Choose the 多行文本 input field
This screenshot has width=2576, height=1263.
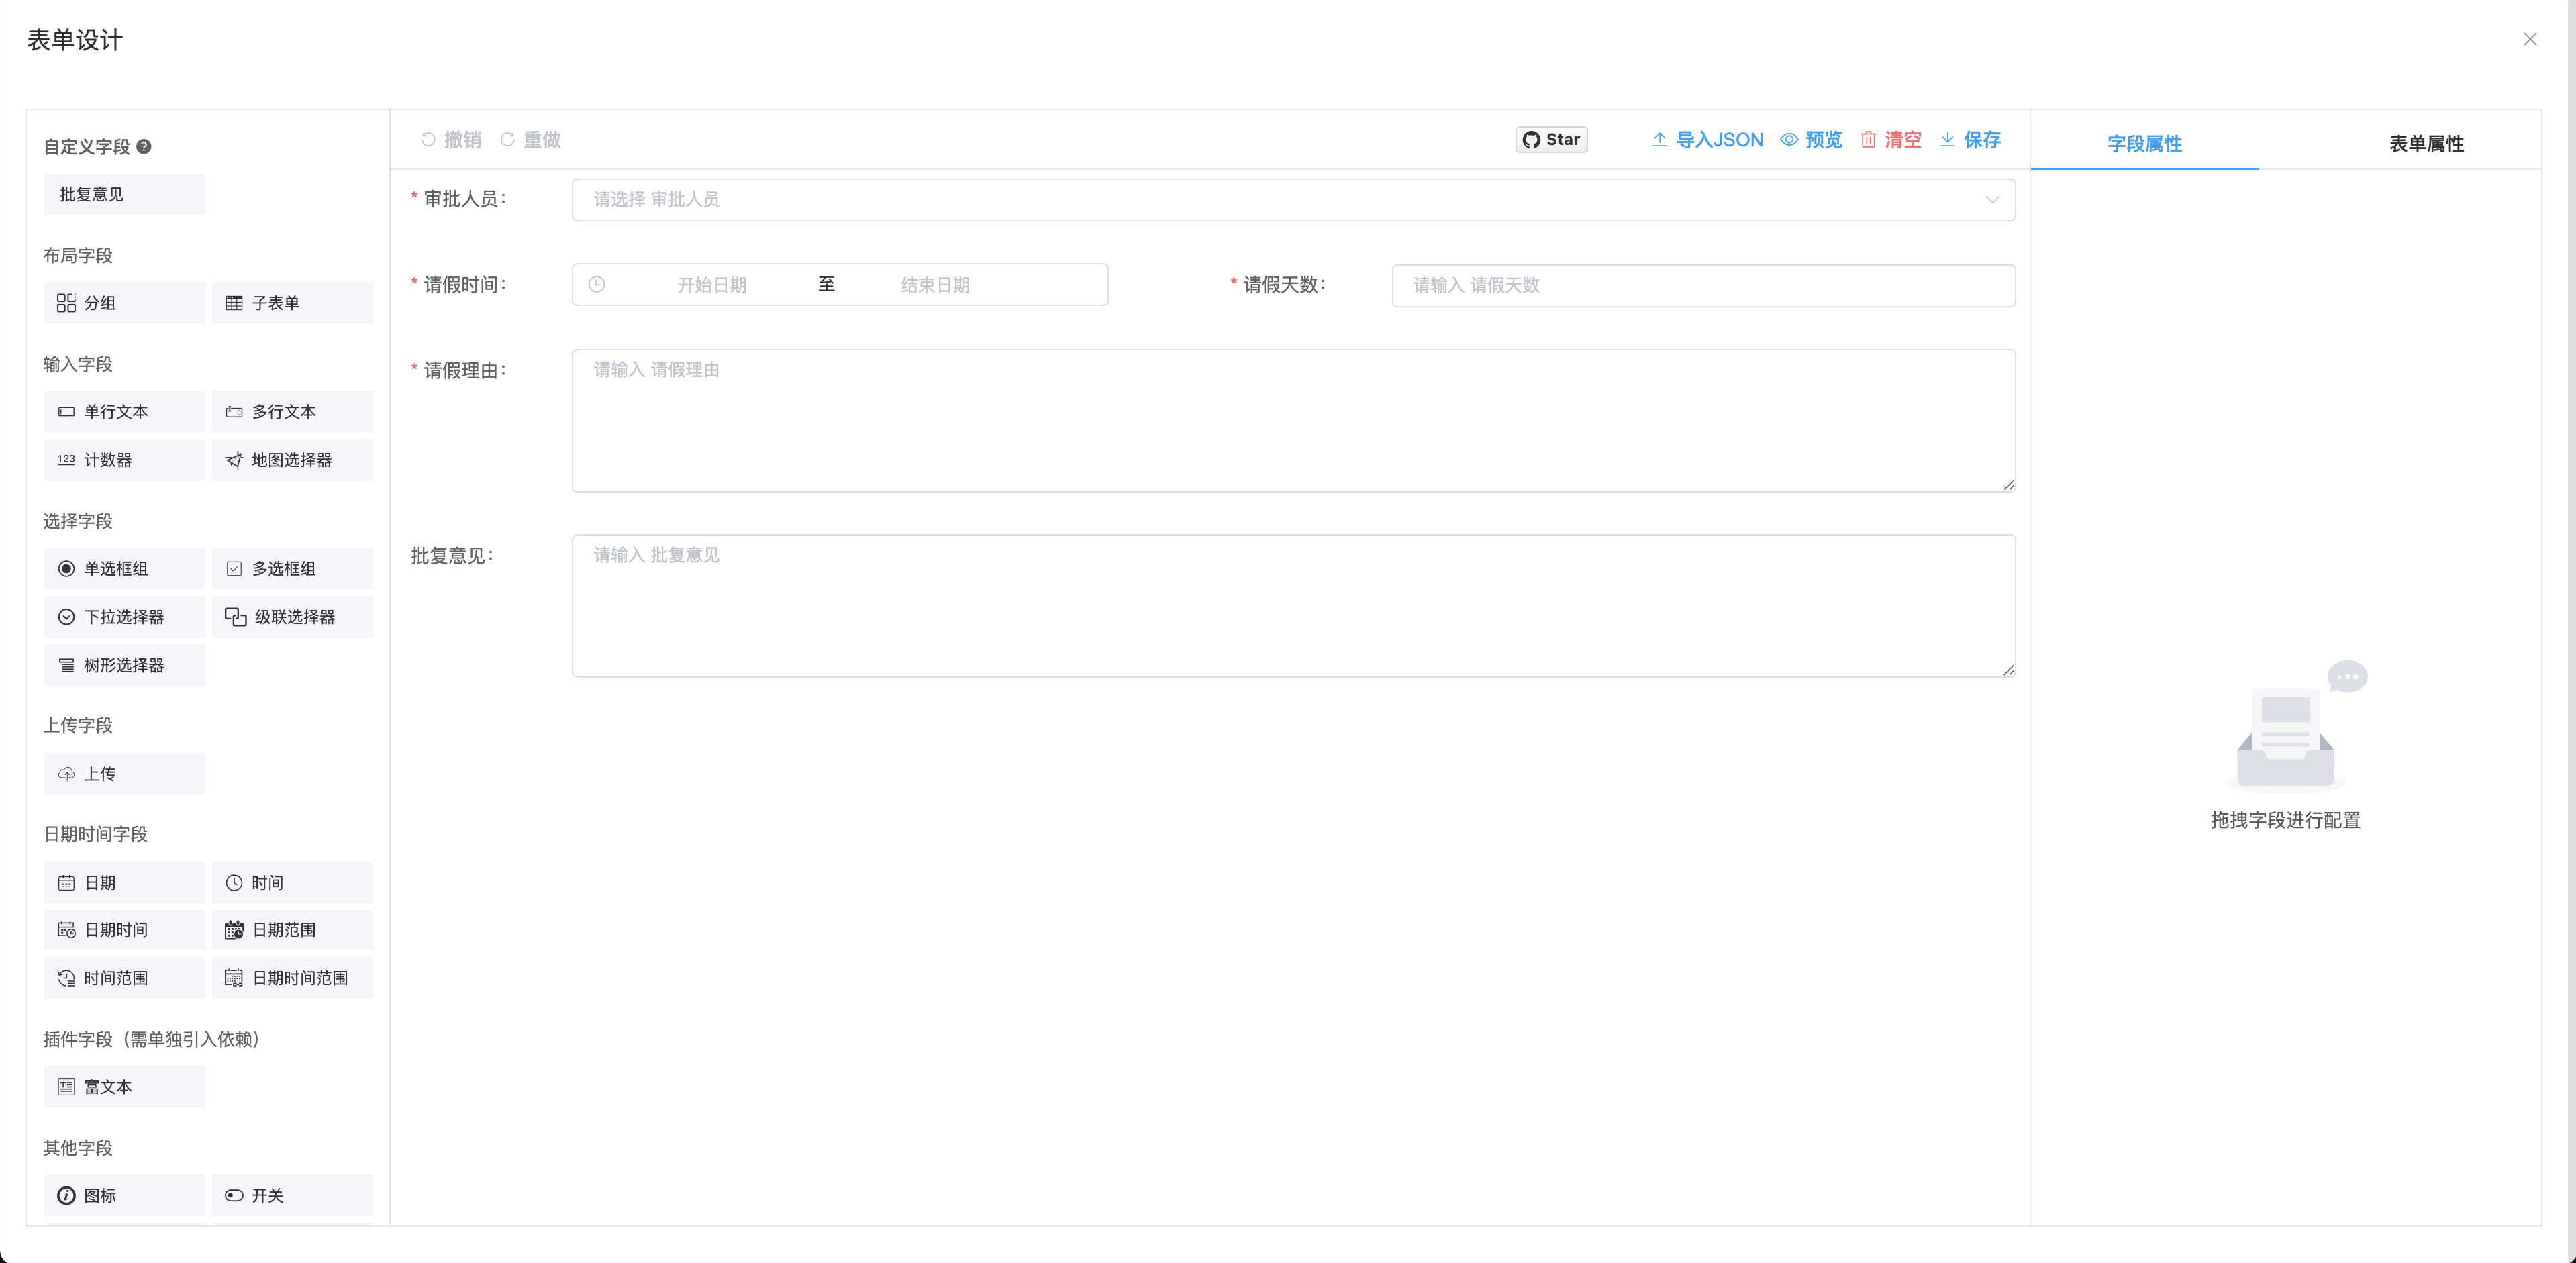pos(292,411)
